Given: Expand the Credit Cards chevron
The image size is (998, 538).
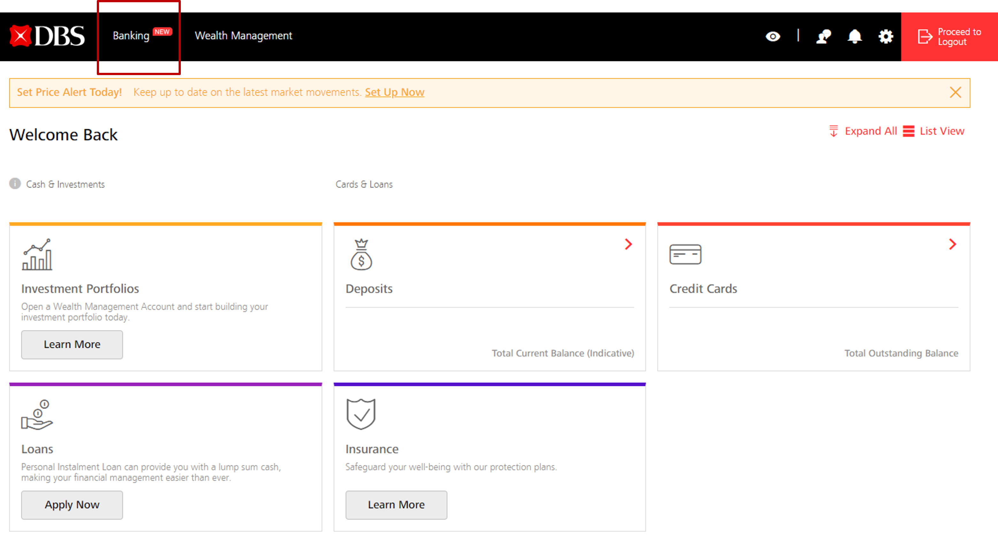Looking at the screenshot, I should point(952,244).
